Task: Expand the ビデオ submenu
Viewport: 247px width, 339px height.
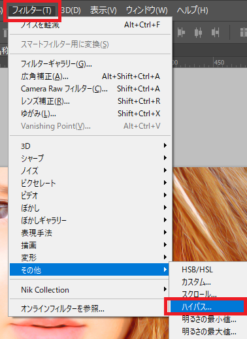Action: [90, 195]
